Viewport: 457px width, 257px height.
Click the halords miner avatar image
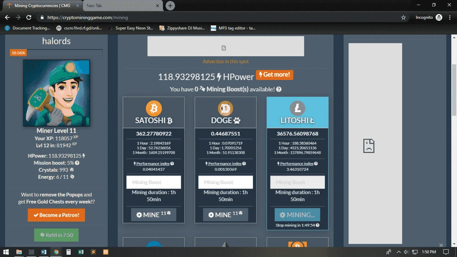click(x=56, y=93)
